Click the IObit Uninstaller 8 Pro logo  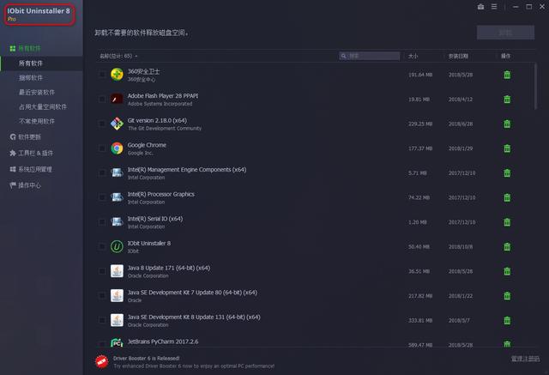click(39, 14)
